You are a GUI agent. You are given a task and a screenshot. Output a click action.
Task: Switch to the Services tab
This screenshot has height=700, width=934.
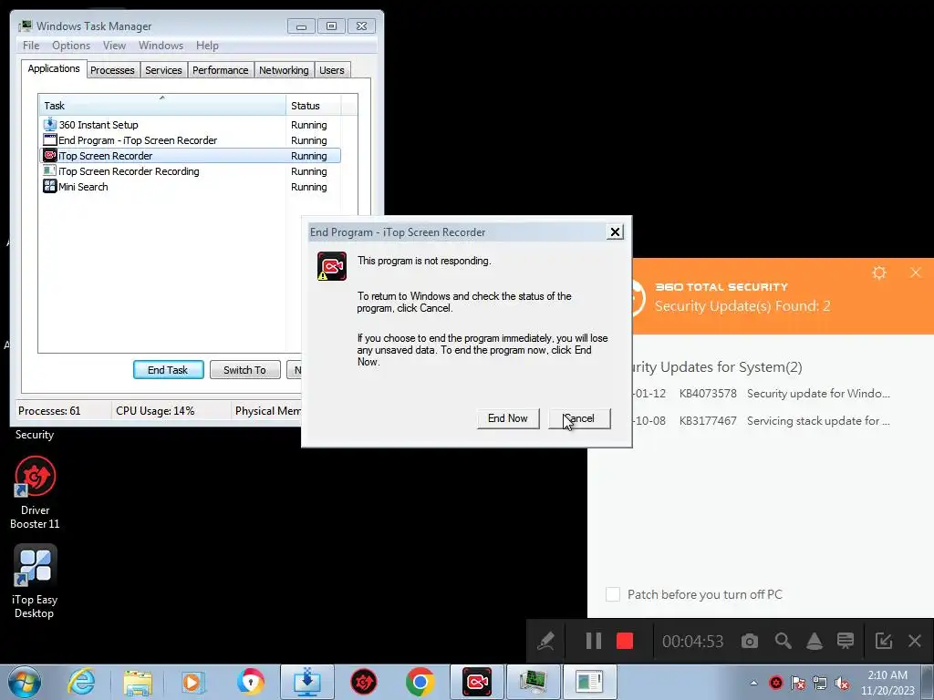coord(163,70)
